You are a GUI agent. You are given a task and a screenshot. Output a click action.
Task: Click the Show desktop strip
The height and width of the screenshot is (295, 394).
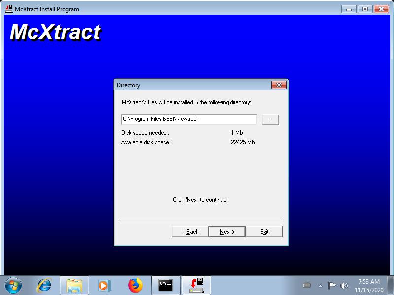tap(391, 285)
